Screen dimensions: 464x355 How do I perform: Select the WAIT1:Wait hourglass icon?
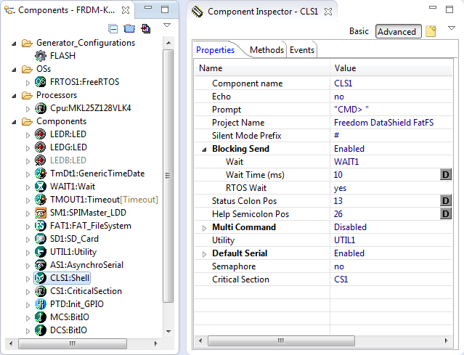click(x=41, y=187)
